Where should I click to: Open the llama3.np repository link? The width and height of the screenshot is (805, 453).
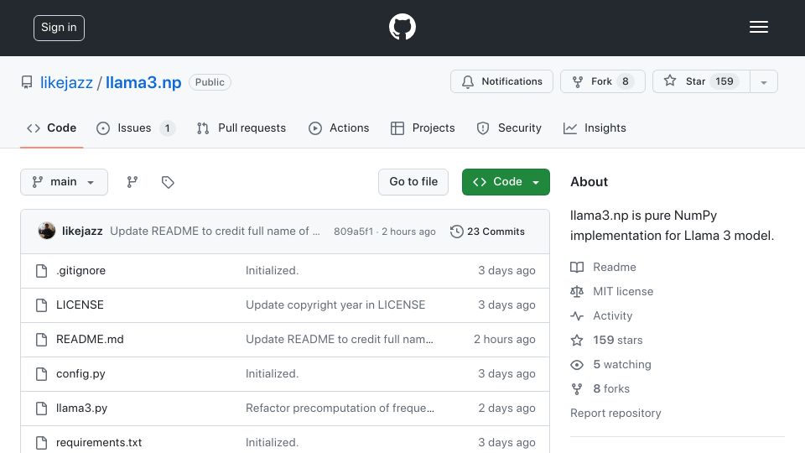coord(143,83)
